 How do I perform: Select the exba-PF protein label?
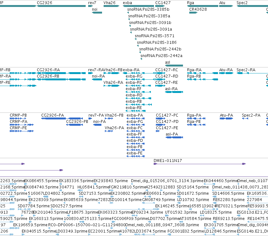pyautogui.click(x=134, y=134)
